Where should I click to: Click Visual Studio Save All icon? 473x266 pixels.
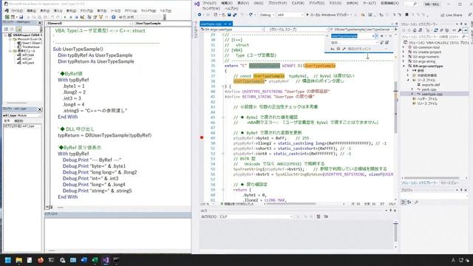[x=234, y=15]
